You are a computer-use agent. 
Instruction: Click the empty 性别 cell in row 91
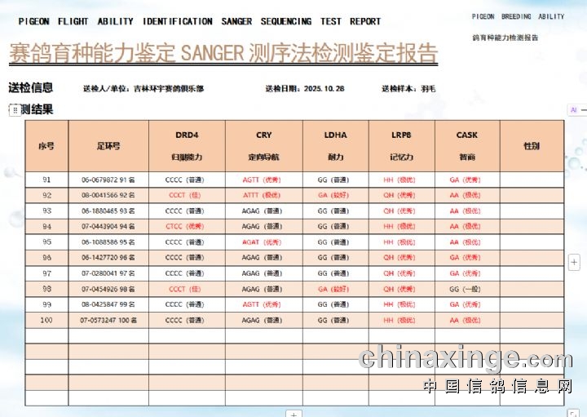pyautogui.click(x=531, y=180)
